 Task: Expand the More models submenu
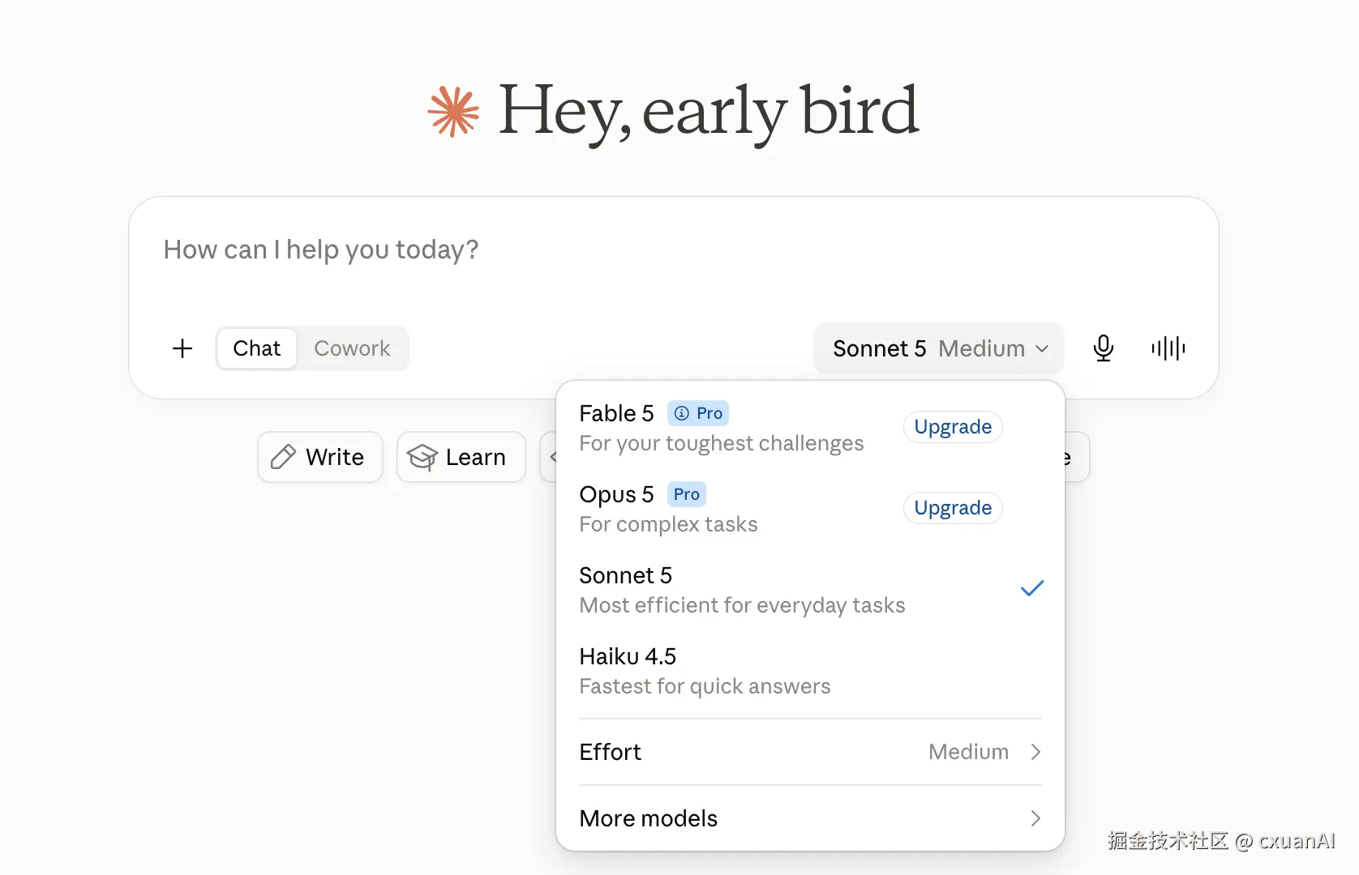[810, 818]
